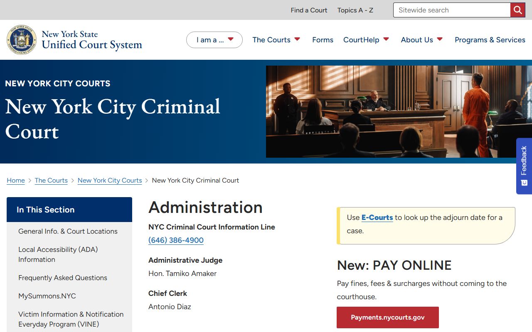532x332 pixels.
Task: Open the New York State court seal logo
Action: [x=22, y=40]
